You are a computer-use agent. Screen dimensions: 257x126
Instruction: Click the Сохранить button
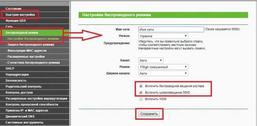click(149, 114)
